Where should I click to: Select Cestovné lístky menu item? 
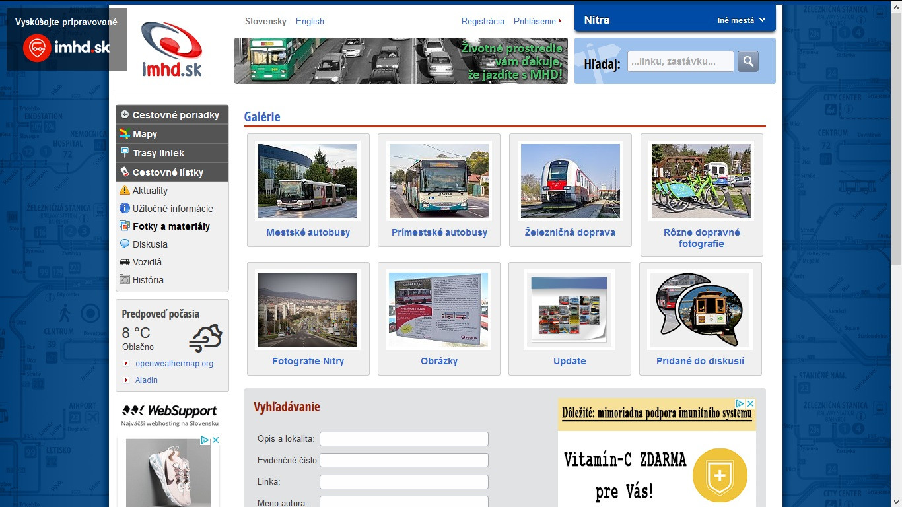168,172
